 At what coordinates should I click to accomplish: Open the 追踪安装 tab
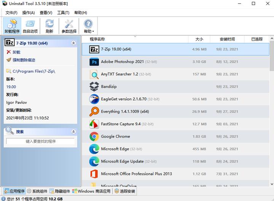tap(125, 191)
